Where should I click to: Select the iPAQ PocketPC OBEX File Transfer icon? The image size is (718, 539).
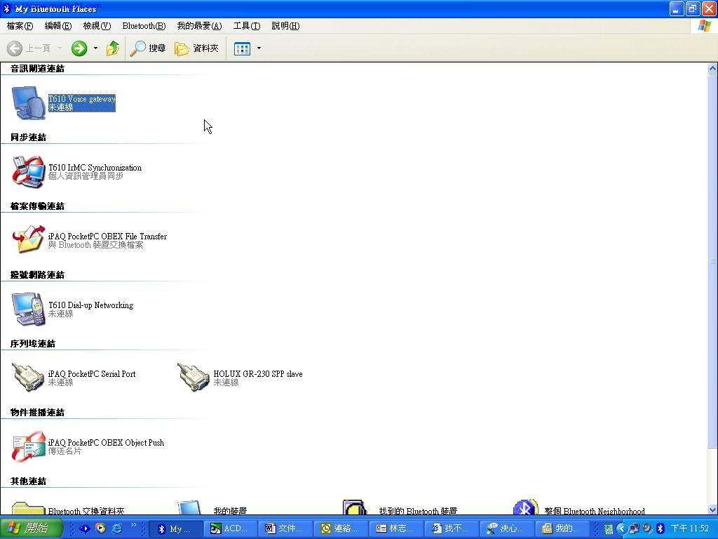28,239
